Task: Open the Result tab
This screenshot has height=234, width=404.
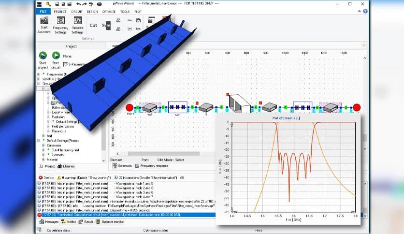Action: (86, 221)
